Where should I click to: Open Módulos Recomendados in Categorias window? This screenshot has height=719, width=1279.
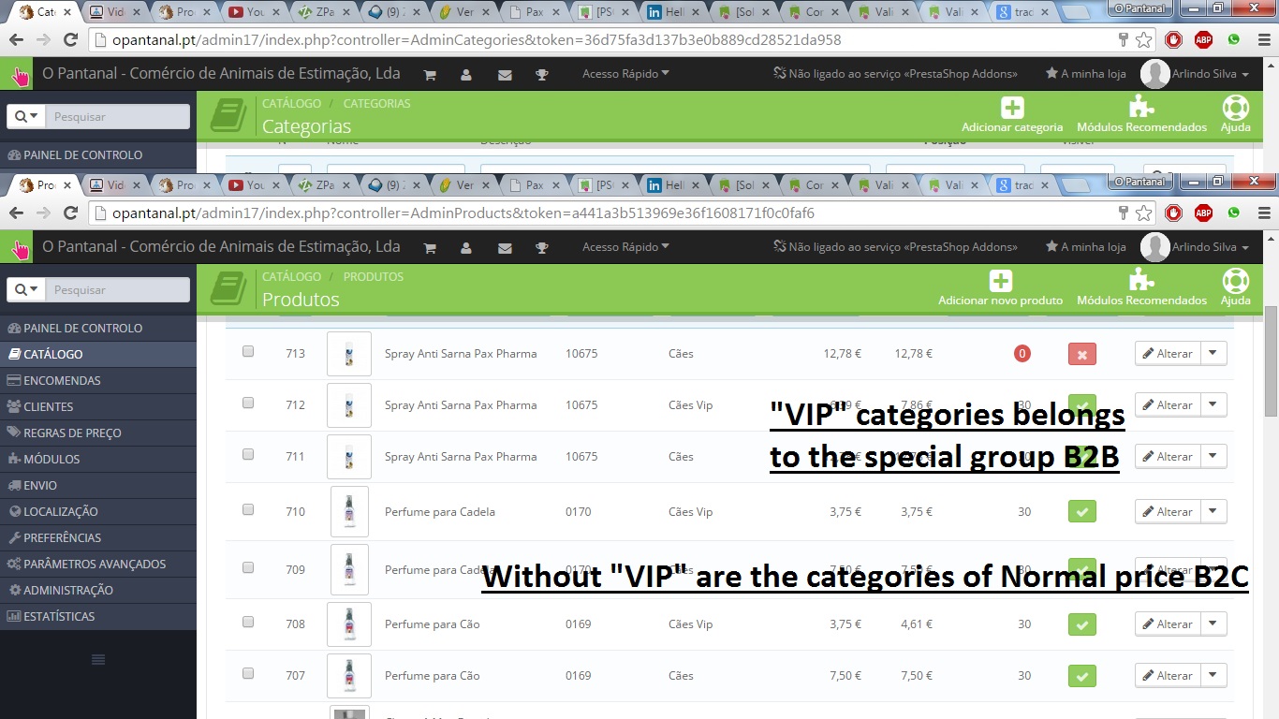point(1141,115)
